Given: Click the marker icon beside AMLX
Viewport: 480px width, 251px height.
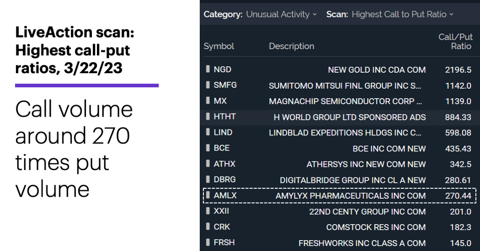Looking at the screenshot, I should (208, 195).
